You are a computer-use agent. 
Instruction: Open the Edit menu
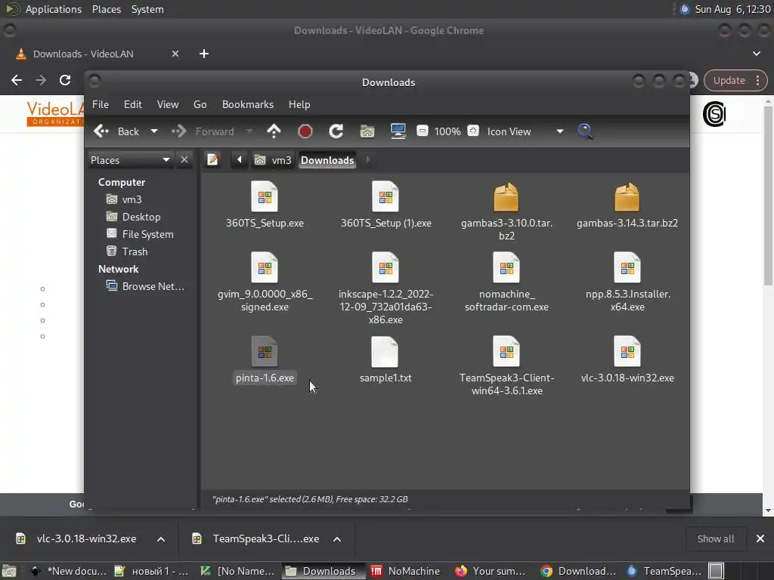[x=133, y=104]
